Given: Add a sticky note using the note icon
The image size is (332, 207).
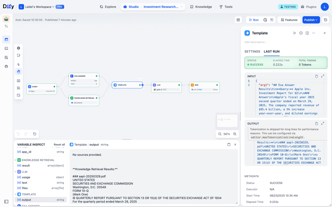Looking at the screenshot, I should [x=18, y=55].
